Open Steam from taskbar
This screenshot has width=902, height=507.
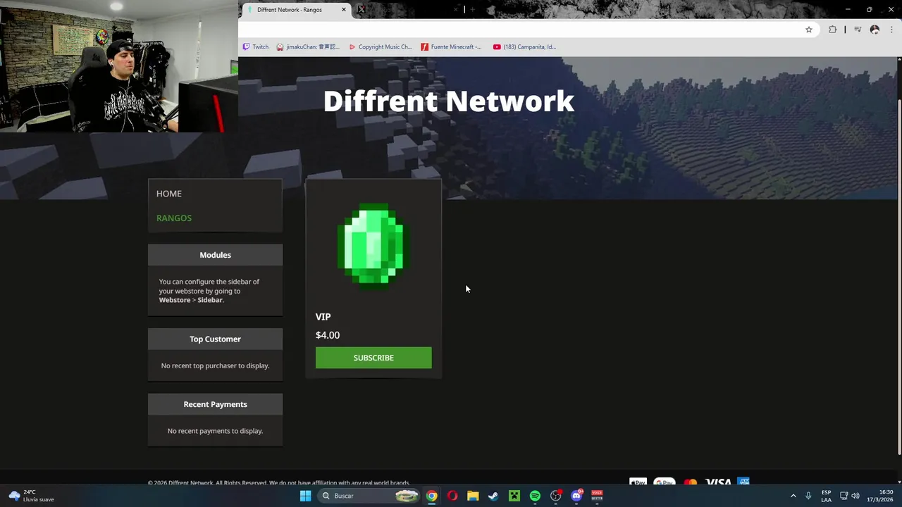click(493, 496)
